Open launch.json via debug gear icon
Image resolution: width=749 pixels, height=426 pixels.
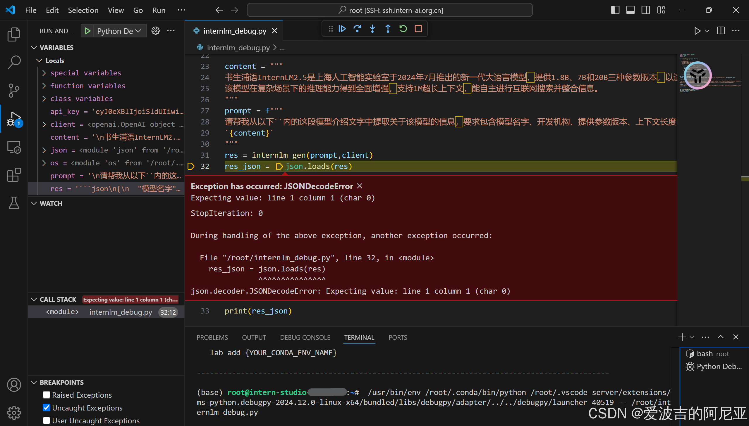click(156, 31)
